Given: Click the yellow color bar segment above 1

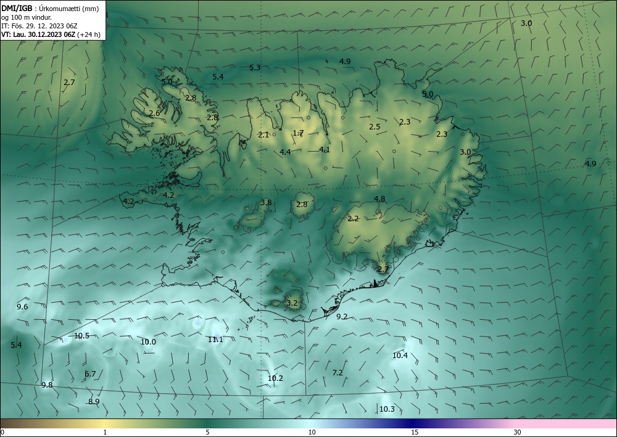Looking at the screenshot, I should tap(105, 423).
